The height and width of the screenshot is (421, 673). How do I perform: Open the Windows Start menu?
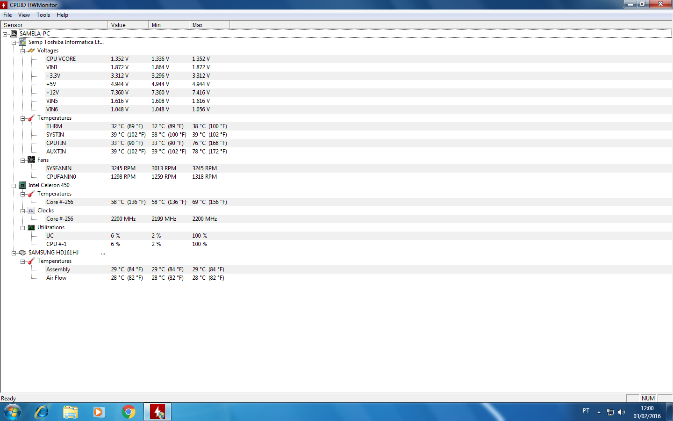click(x=13, y=412)
